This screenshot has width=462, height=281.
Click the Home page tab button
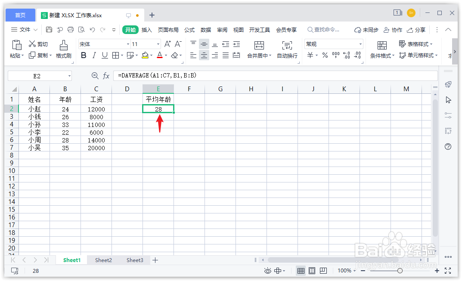point(20,15)
